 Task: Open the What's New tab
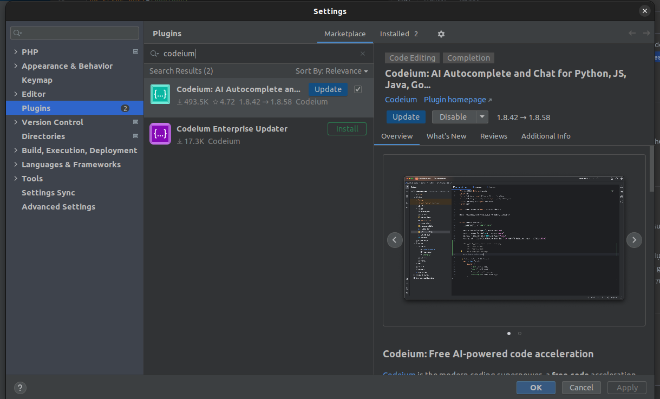446,136
